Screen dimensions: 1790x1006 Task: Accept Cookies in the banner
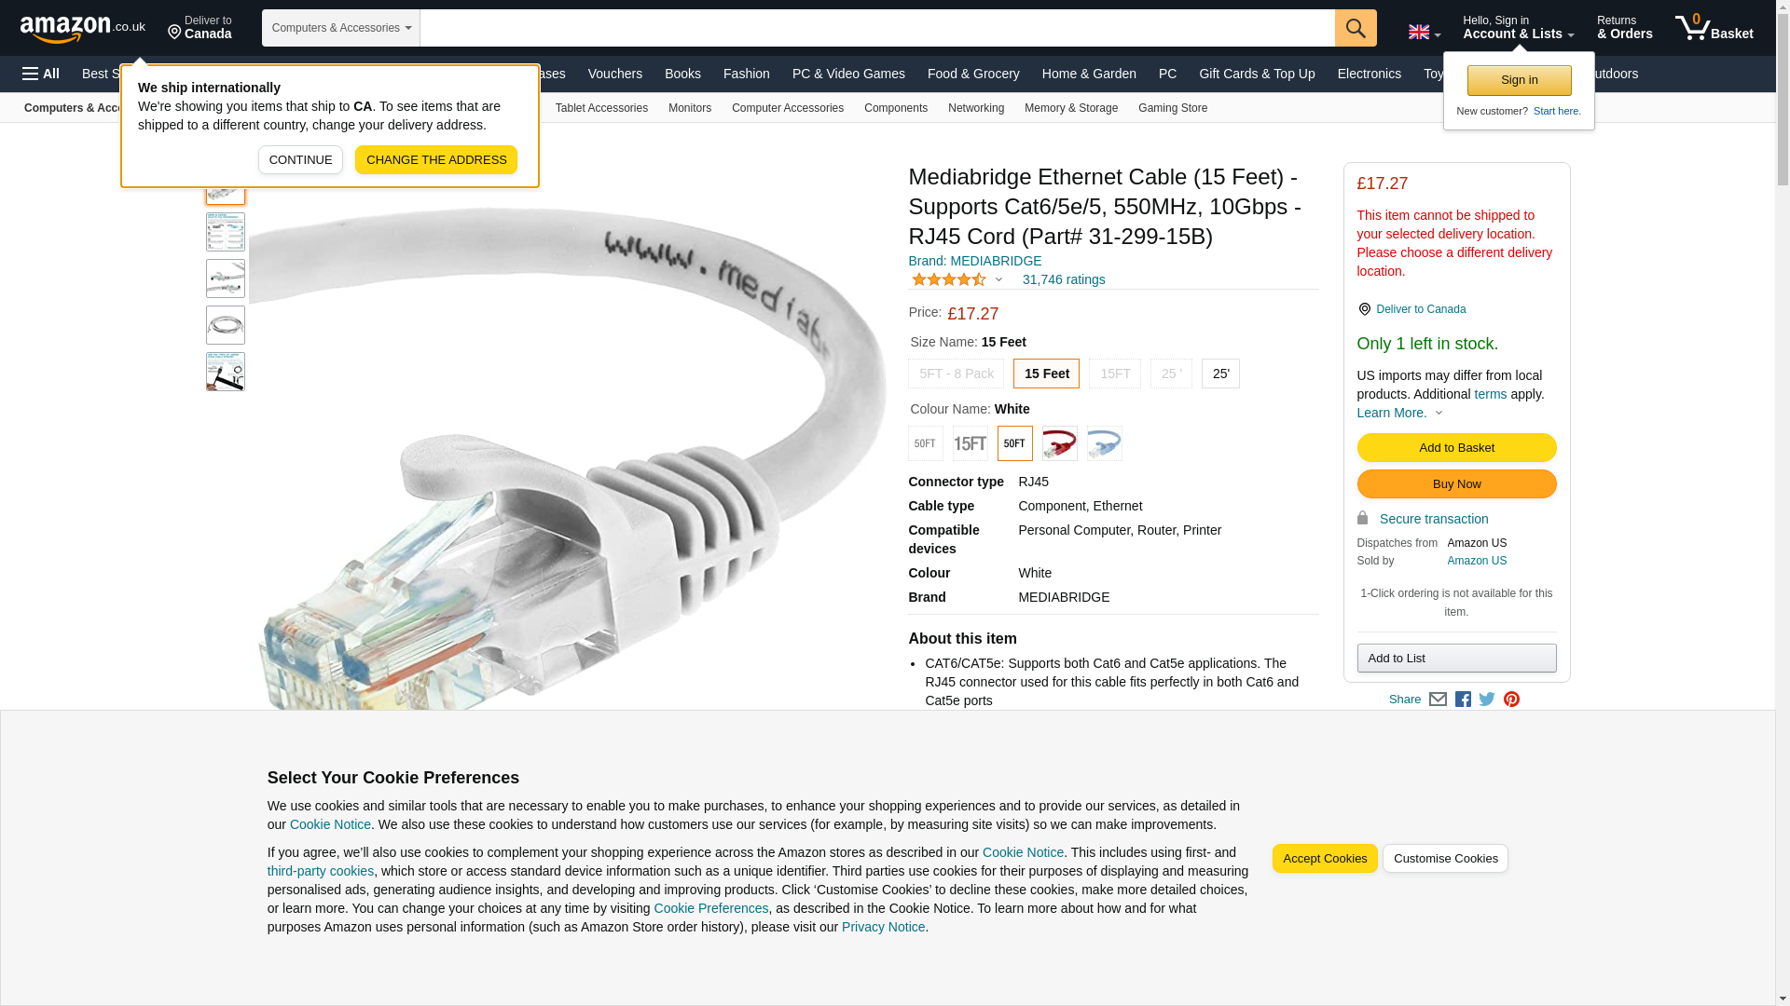coord(1325,859)
